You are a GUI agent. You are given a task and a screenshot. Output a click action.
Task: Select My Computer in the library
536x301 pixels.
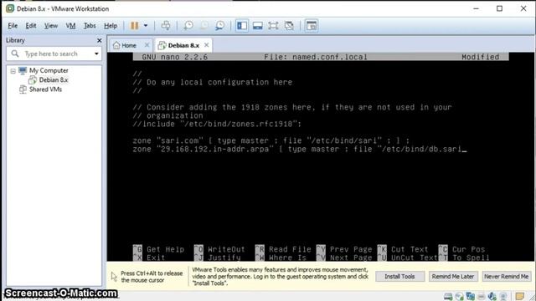point(49,70)
